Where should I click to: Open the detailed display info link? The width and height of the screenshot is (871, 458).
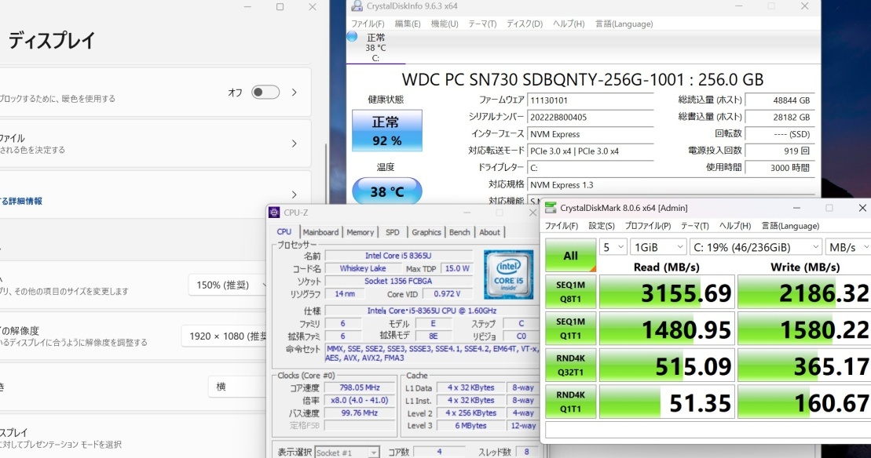pos(21,202)
